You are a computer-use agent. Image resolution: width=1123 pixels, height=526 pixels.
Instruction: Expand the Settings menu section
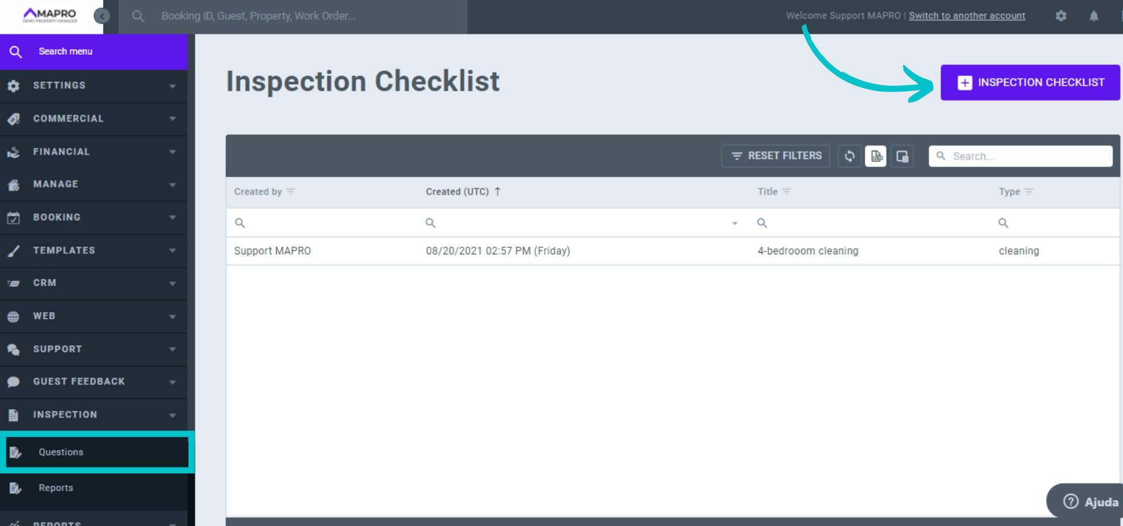point(94,85)
